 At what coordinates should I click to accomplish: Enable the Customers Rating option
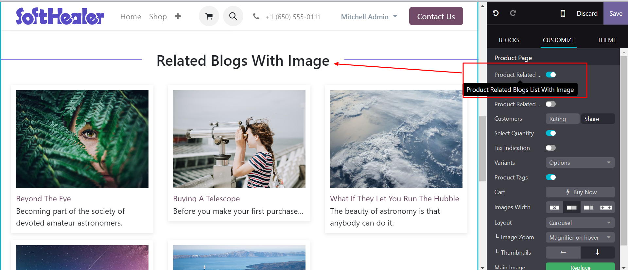coord(563,119)
